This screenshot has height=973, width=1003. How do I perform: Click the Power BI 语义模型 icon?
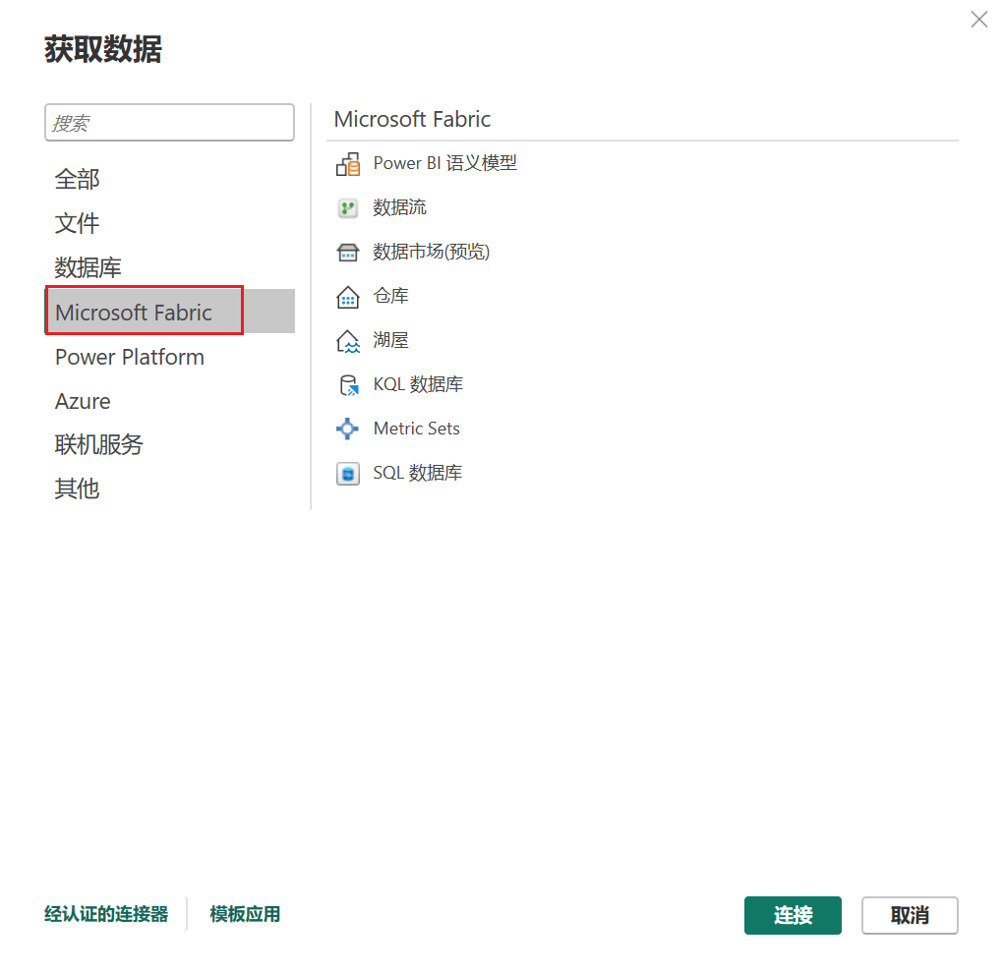tap(348, 164)
